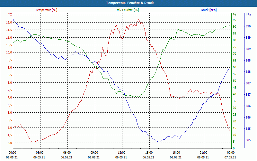The width and height of the screenshot is (257, 161).
Task: Click the '18:00' time axis label
Action: coord(176,152)
